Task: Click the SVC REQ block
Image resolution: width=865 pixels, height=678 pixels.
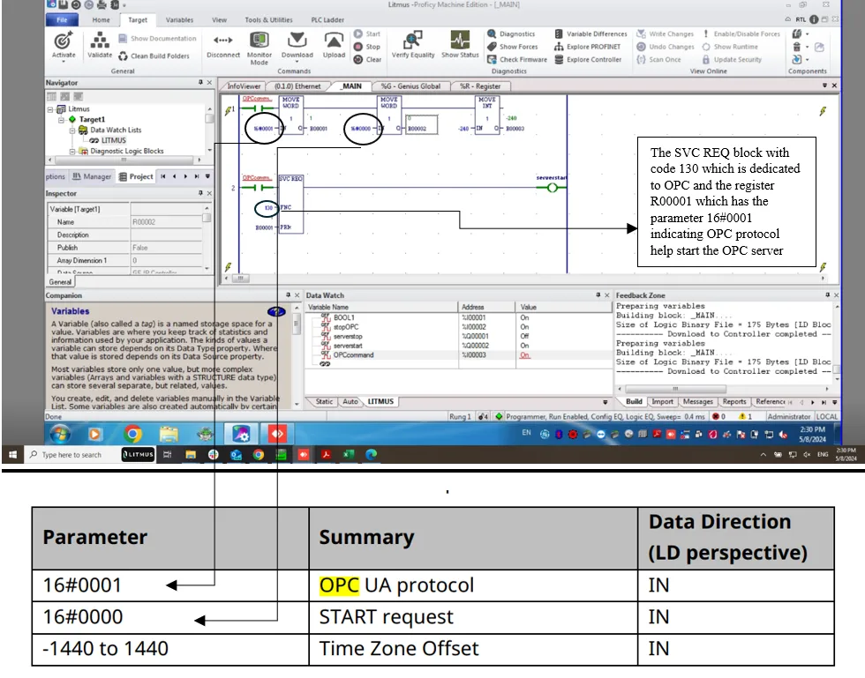Action: click(290, 205)
